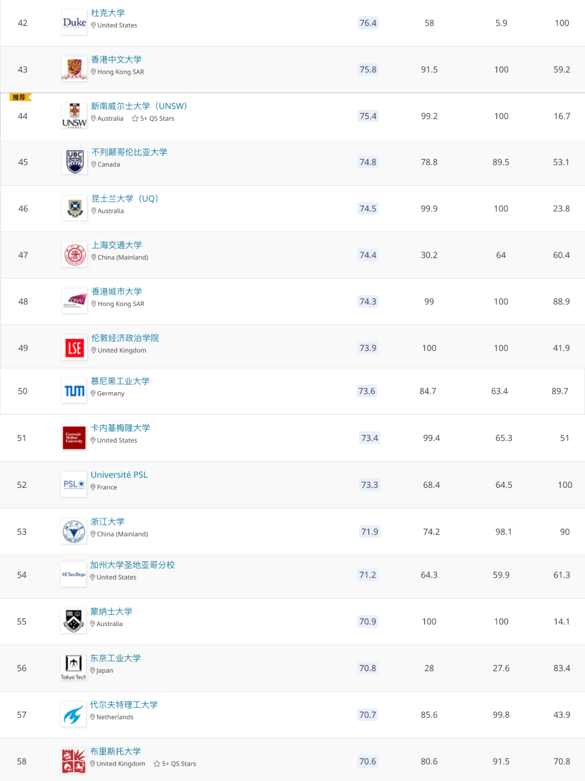Click the 5+ QS Stars badge for Bristol
The width and height of the screenshot is (585, 781).
(175, 764)
